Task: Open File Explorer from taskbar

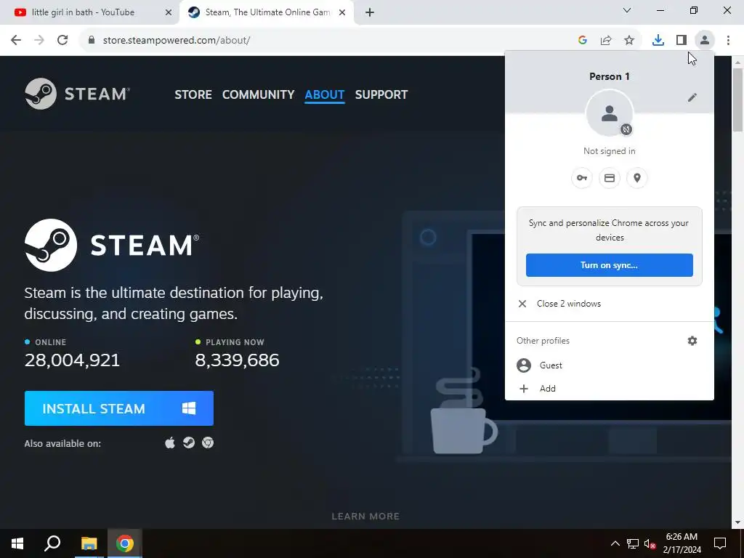Action: point(89,543)
